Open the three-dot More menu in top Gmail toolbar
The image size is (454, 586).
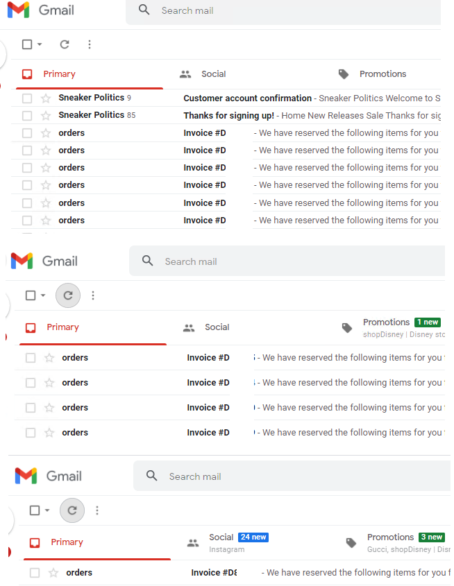90,44
